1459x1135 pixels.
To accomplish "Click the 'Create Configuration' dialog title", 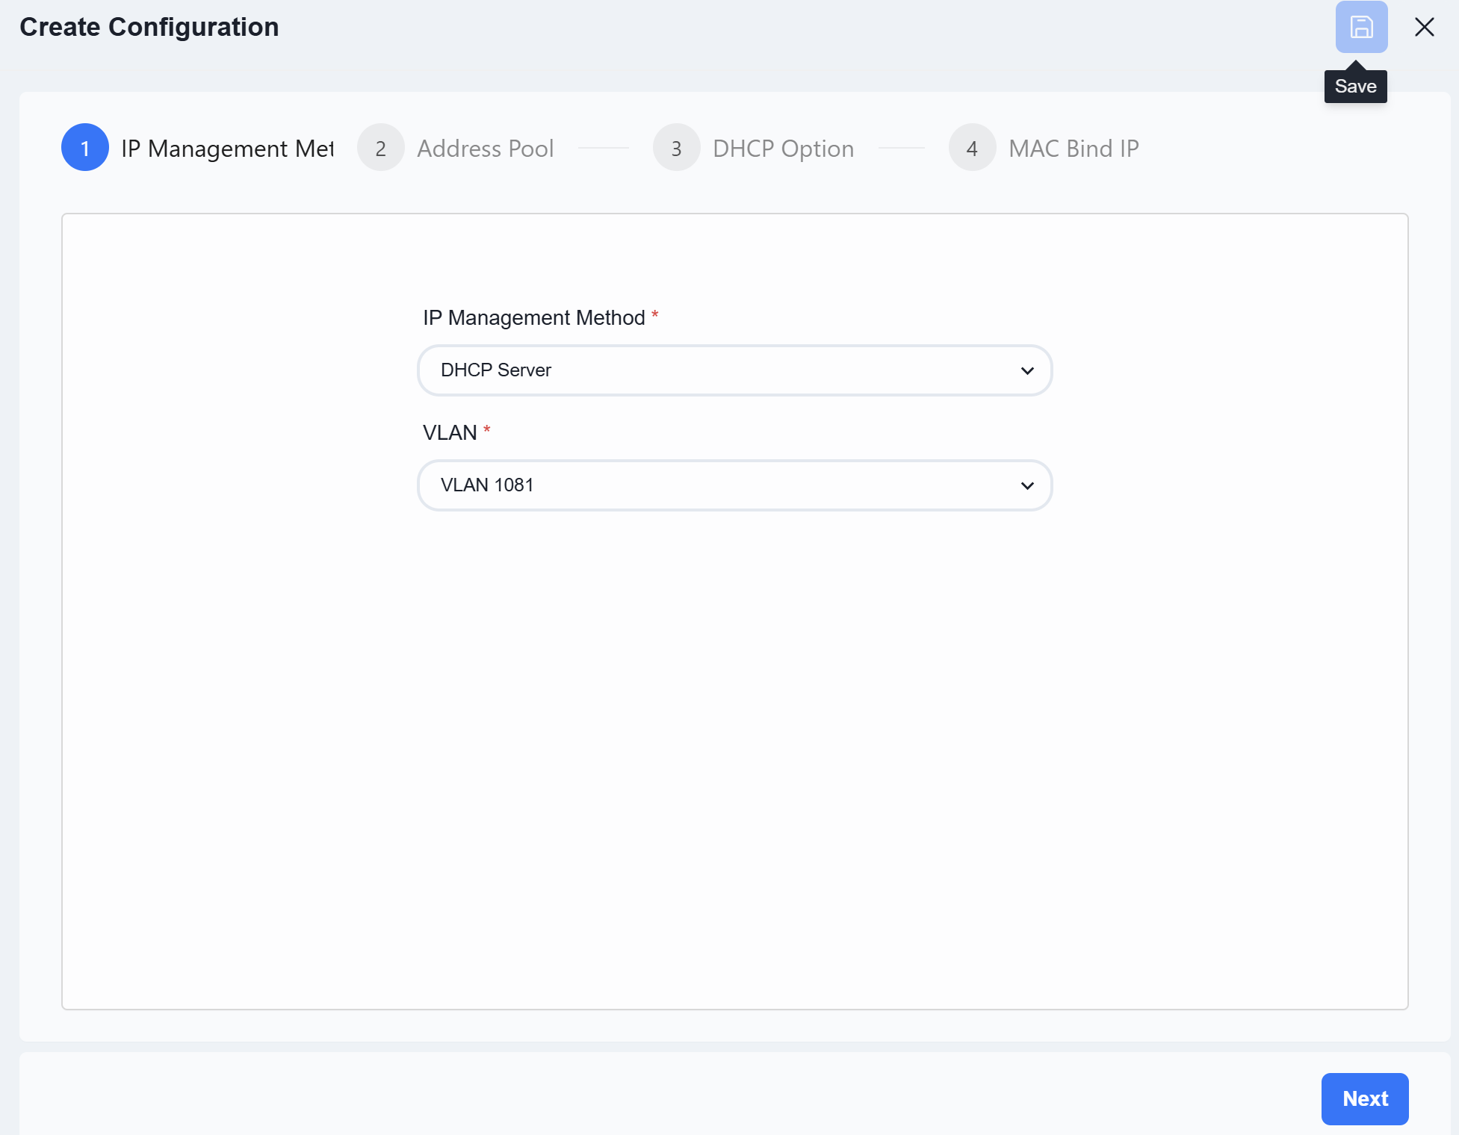I will tap(149, 27).
